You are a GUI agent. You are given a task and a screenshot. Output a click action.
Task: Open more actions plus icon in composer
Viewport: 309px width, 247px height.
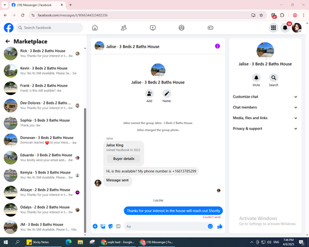[95, 227]
